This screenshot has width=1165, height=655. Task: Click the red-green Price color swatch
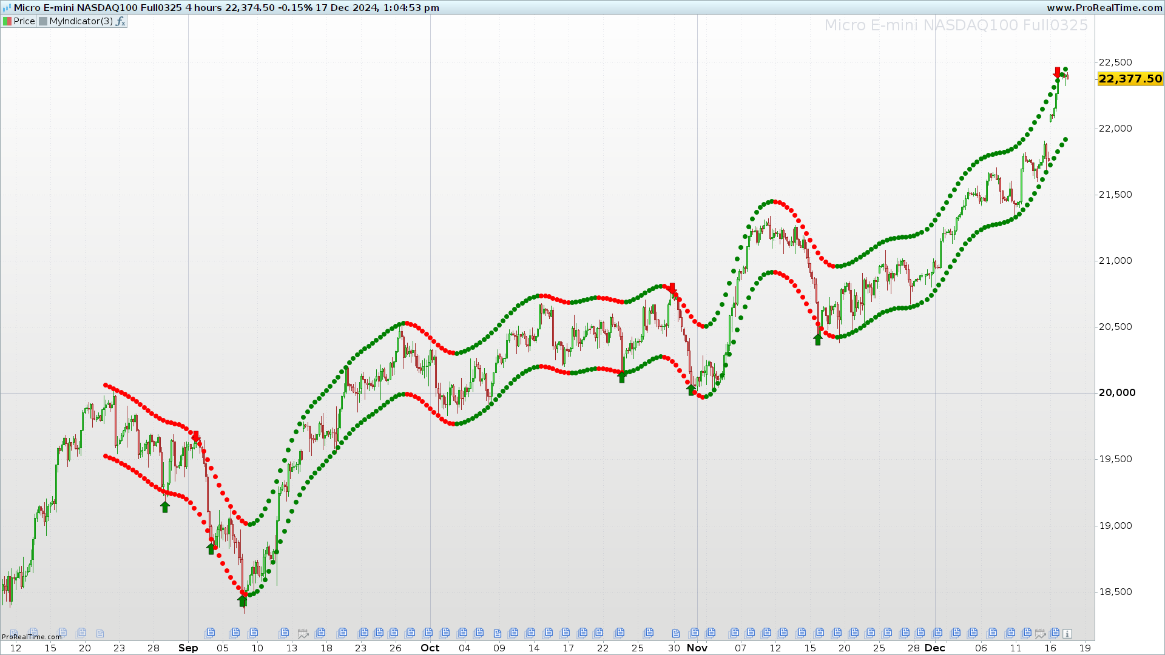7,21
